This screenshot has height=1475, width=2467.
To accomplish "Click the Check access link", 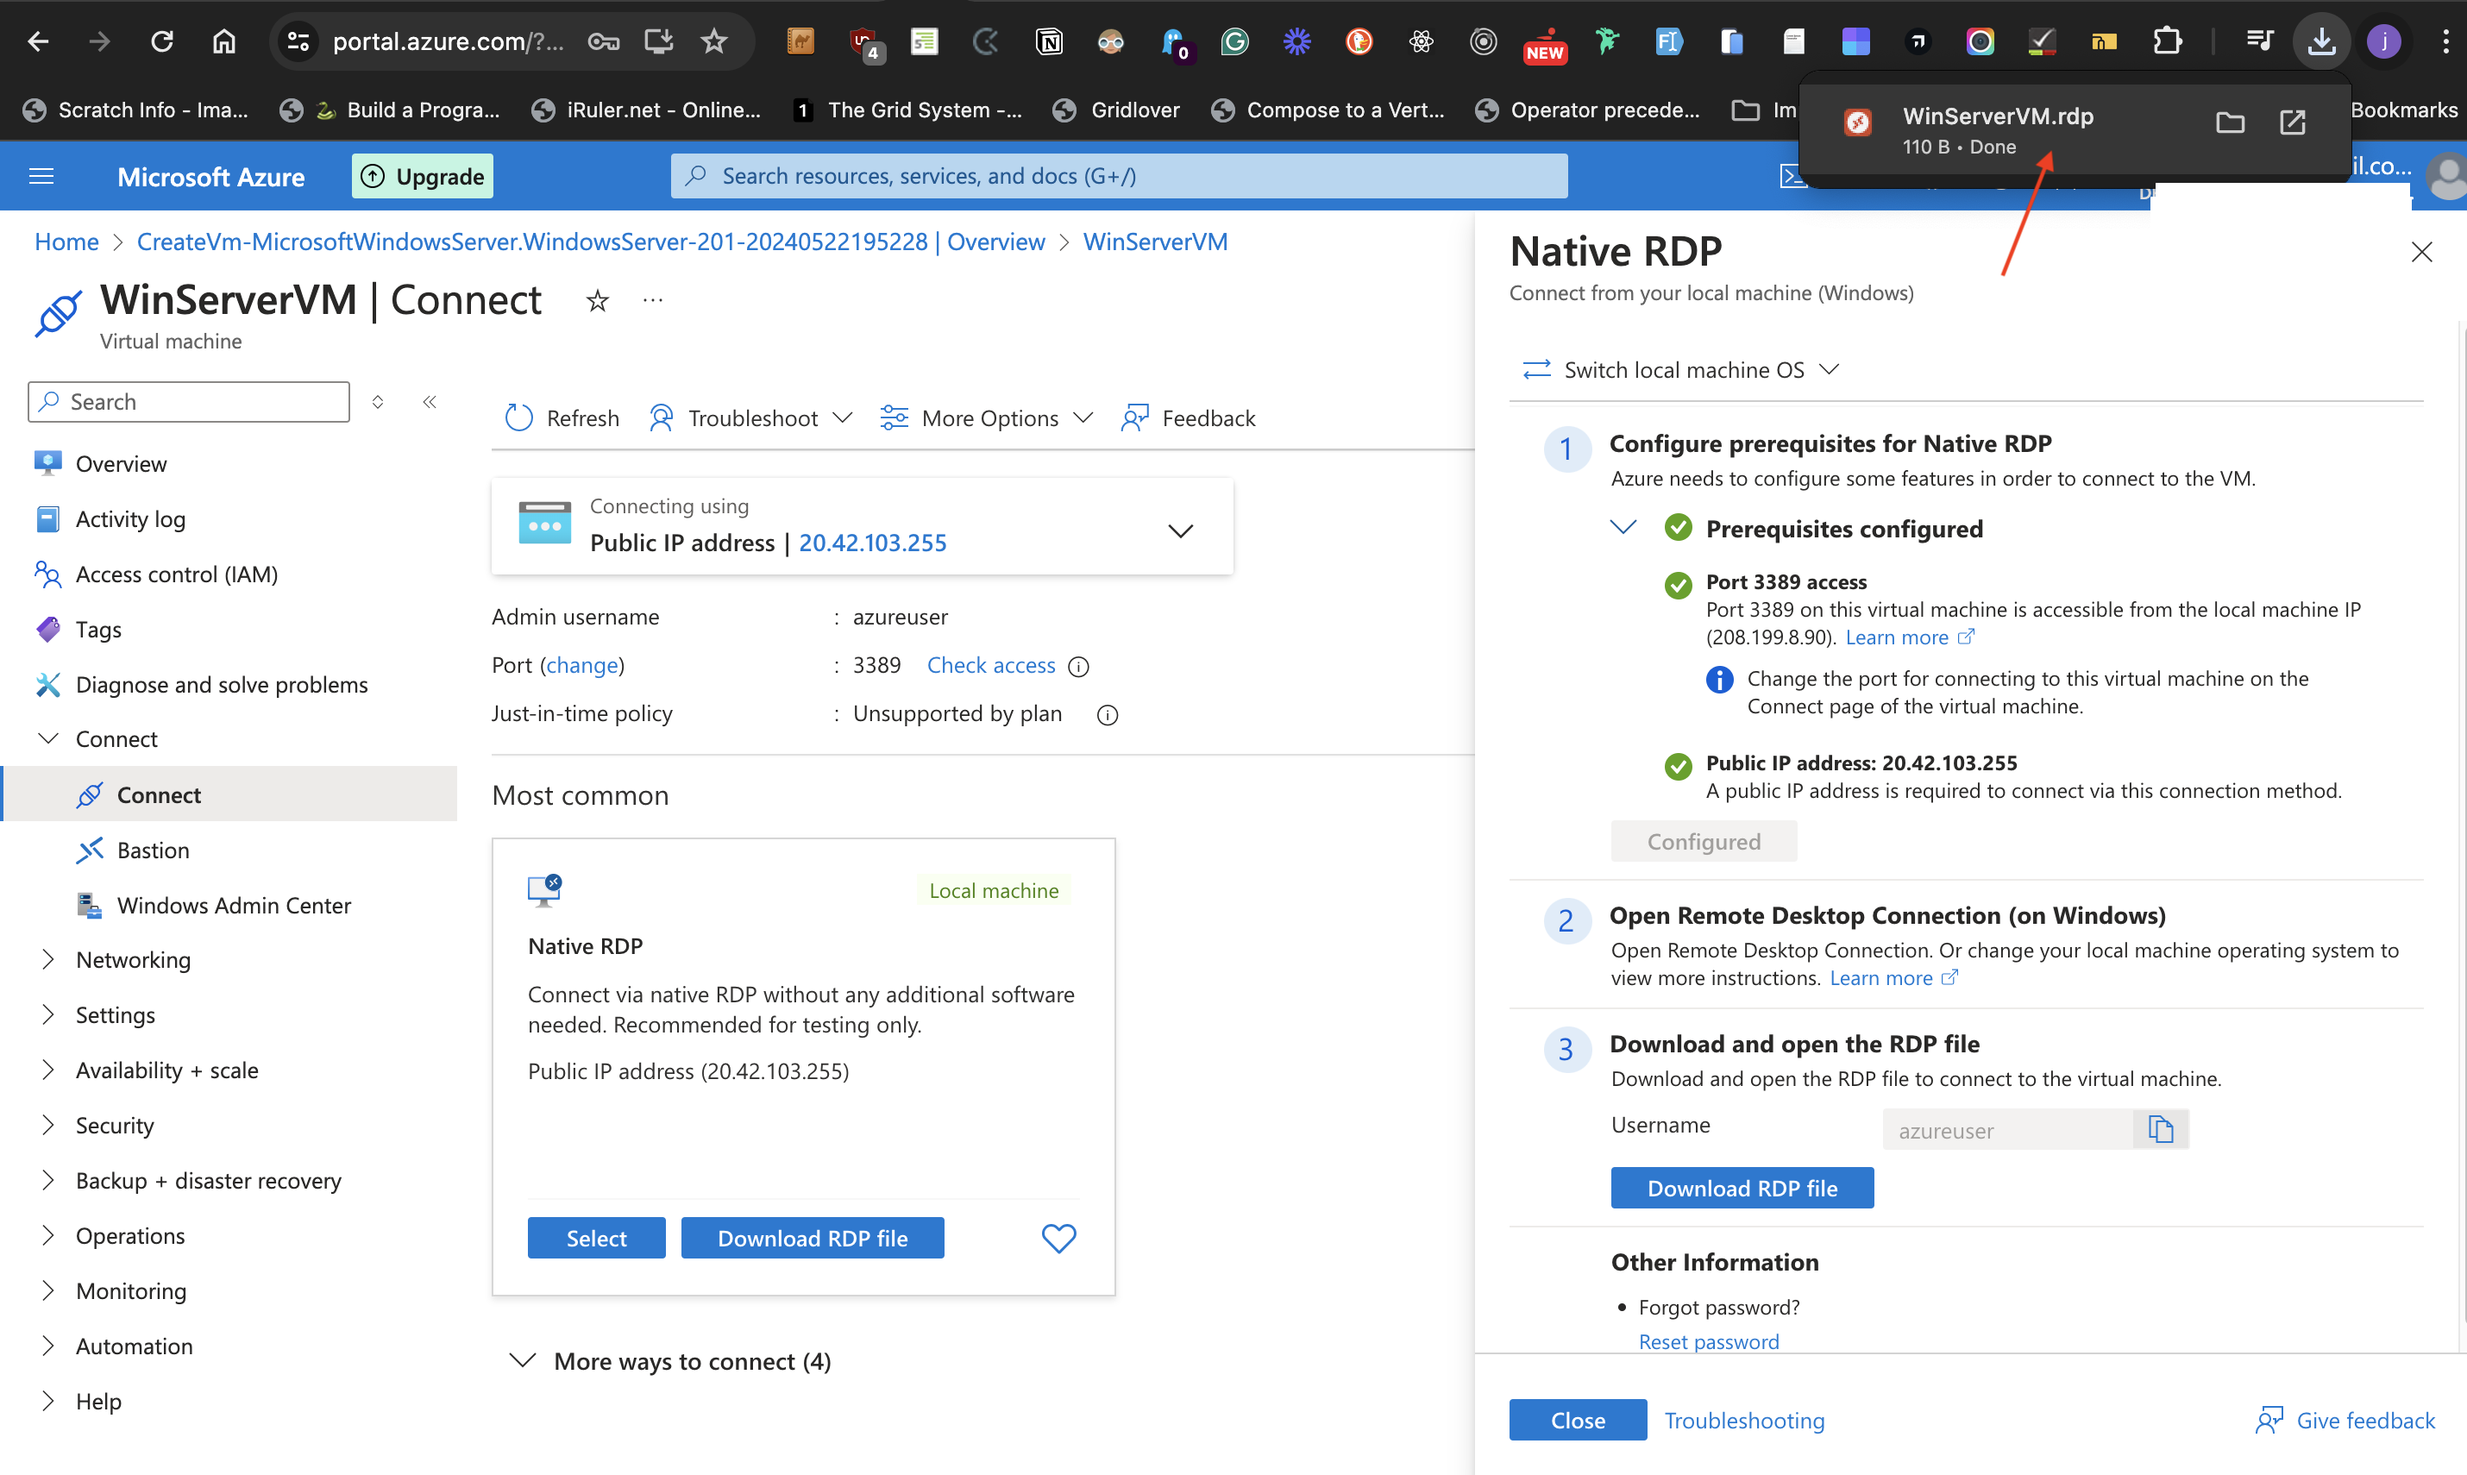I will coord(990,665).
